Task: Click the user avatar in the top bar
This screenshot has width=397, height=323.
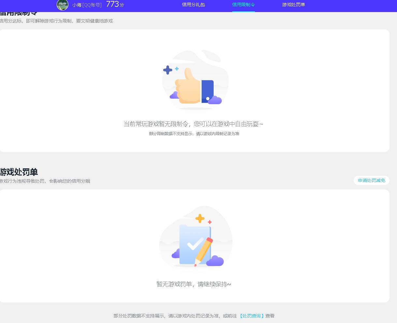Action: (62, 5)
